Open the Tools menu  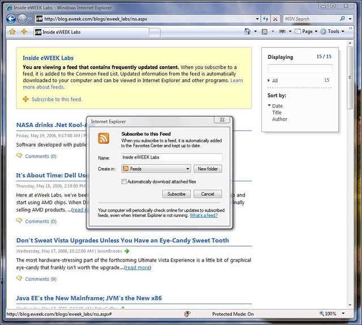333,32
